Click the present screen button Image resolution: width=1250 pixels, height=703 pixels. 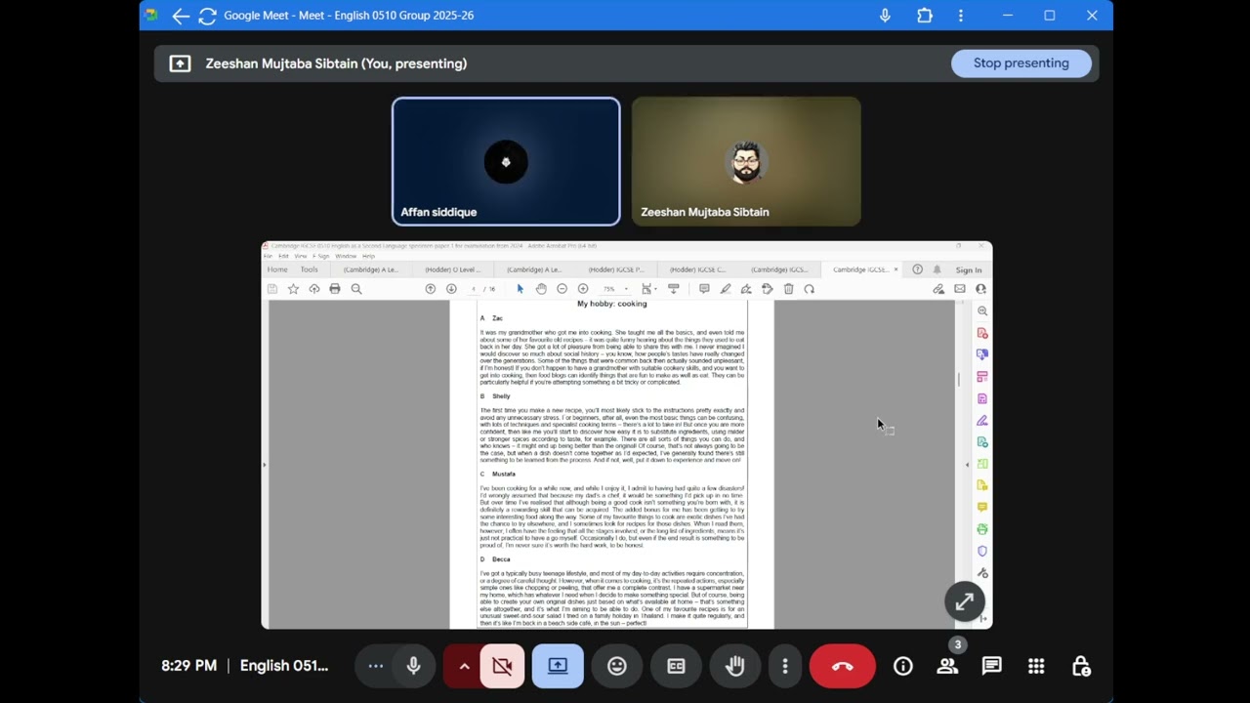pos(558,666)
